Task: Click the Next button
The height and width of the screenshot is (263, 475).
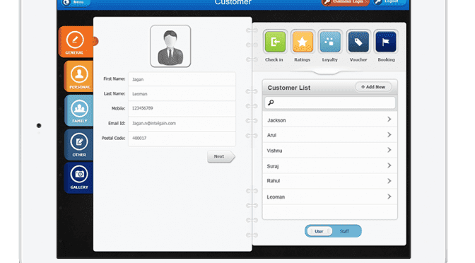Action: 221,157
